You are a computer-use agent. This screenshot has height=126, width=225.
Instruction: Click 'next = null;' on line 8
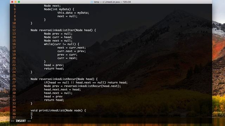(67, 16)
